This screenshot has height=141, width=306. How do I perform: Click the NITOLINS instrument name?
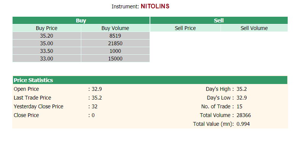155,6
